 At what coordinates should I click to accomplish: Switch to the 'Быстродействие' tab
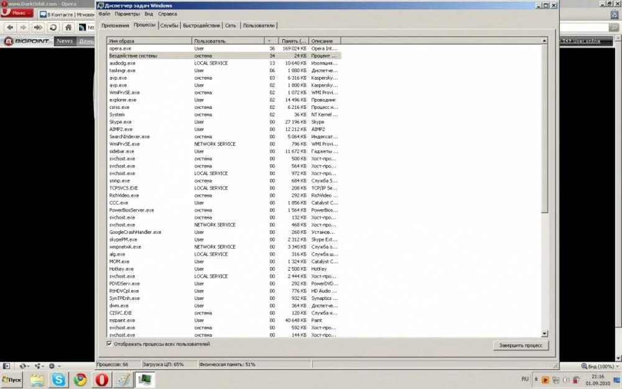tap(202, 26)
